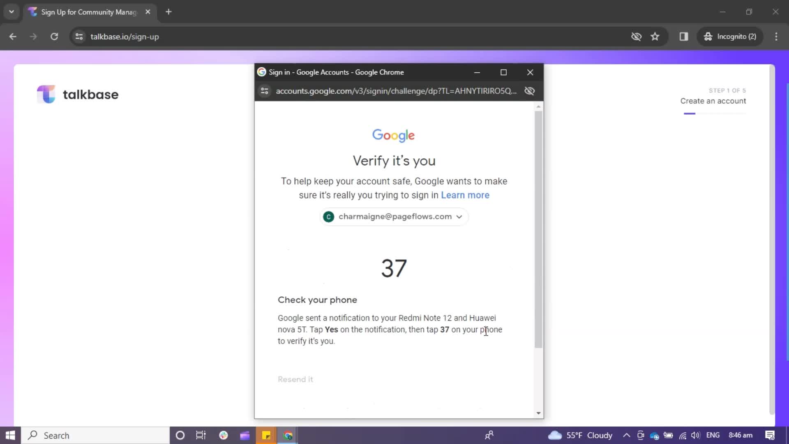Click the Resend it link

pyautogui.click(x=295, y=379)
